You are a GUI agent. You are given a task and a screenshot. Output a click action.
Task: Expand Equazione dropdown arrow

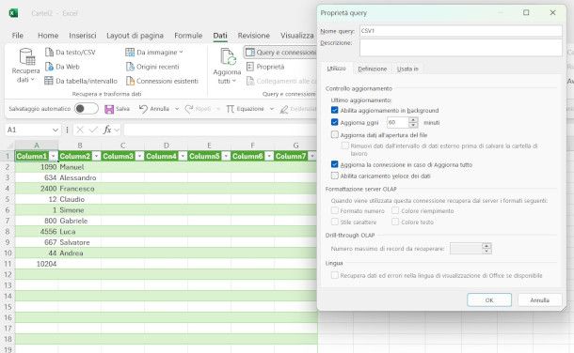(272, 109)
